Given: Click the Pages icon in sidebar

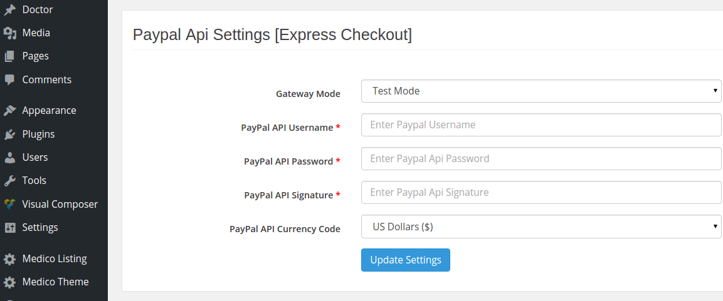Looking at the screenshot, I should coord(9,56).
